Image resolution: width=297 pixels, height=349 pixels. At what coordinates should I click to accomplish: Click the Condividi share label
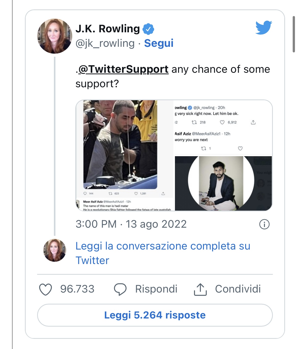coord(238,289)
